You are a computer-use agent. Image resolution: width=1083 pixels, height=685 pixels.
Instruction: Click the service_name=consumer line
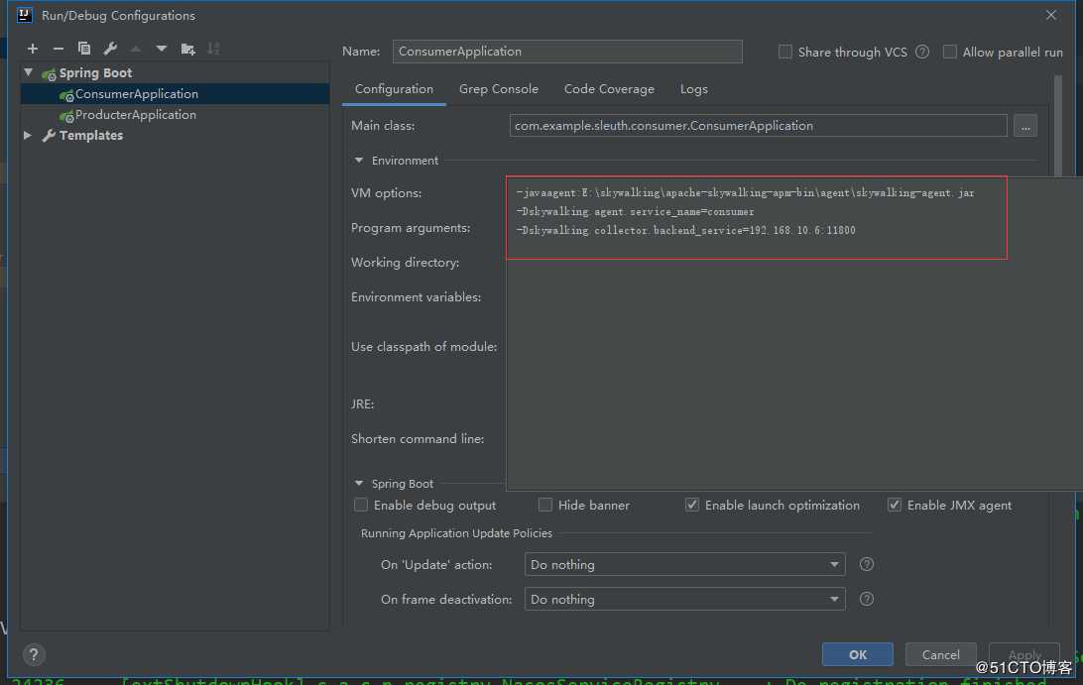tap(636, 211)
